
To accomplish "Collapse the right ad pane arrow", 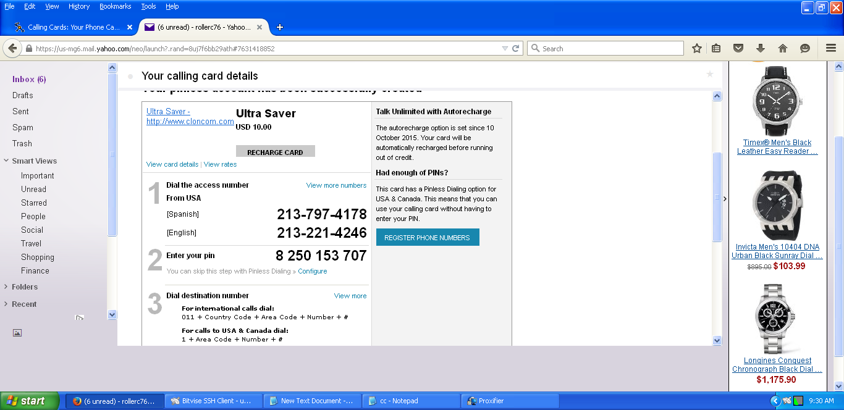I will (725, 198).
